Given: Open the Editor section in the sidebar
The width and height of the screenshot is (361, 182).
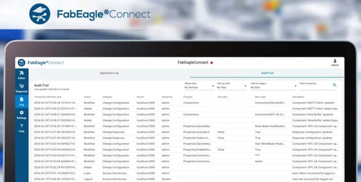Looking at the screenshot, I should point(22,75).
